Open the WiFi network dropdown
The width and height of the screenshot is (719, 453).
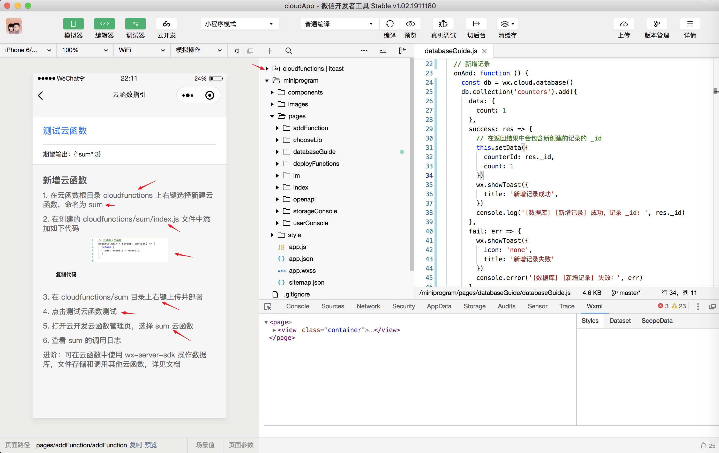pos(141,50)
